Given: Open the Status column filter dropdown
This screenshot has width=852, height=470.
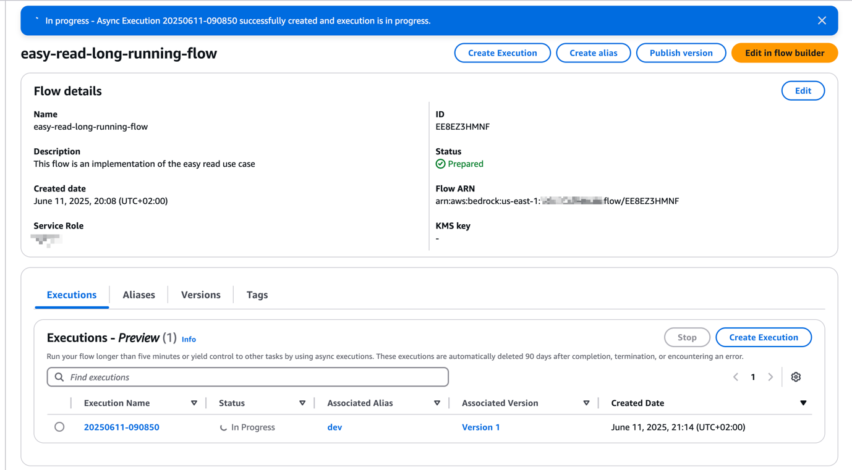Looking at the screenshot, I should coord(302,403).
